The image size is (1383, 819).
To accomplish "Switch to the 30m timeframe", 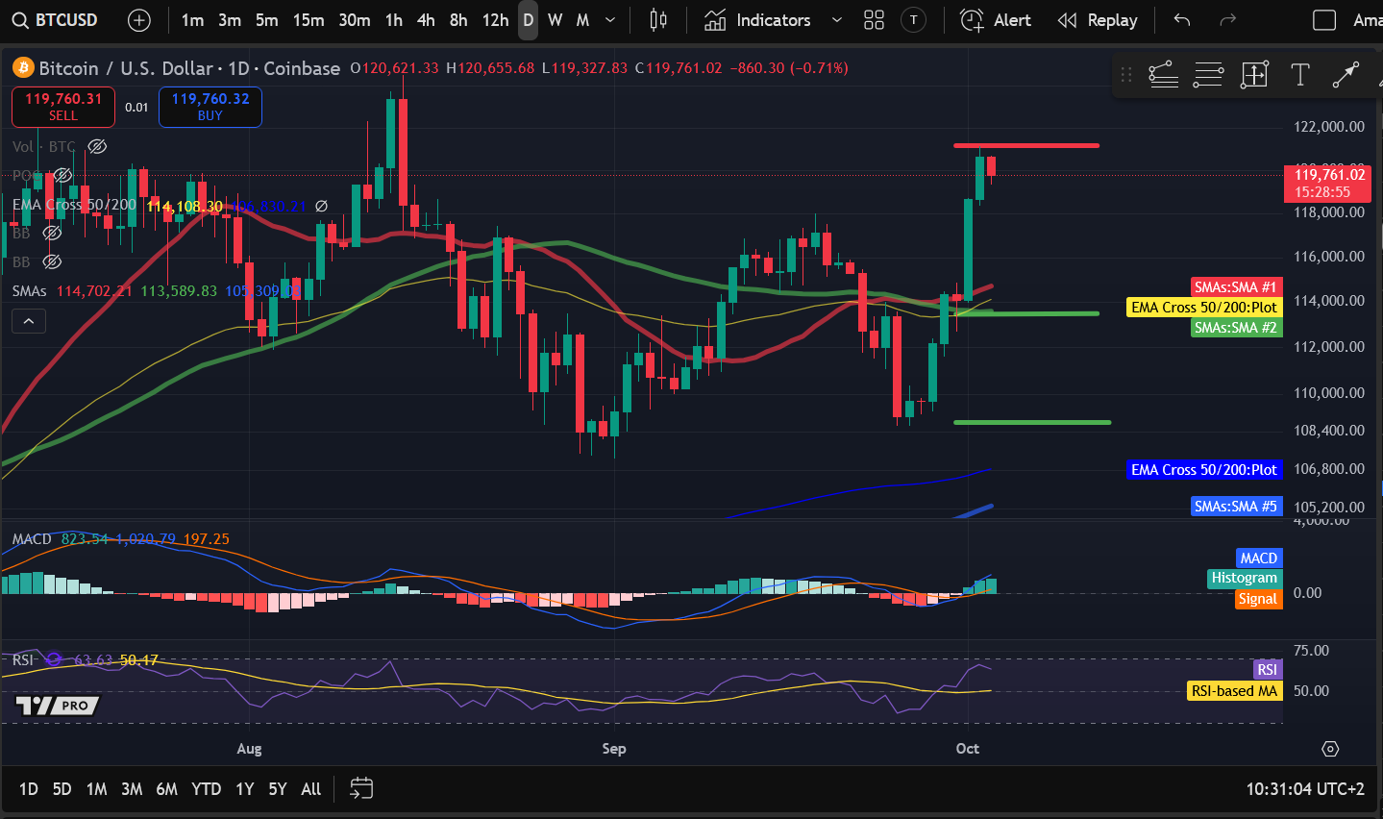I will (x=355, y=20).
